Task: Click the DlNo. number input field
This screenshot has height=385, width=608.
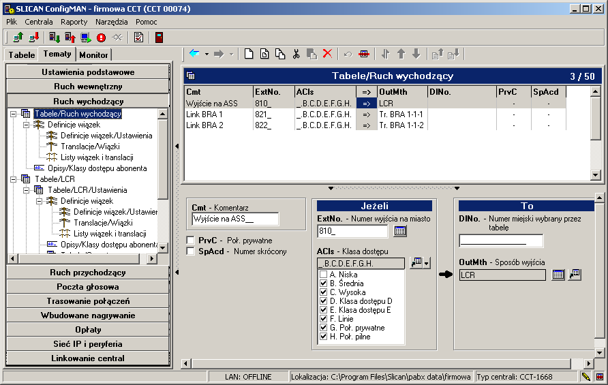Action: tap(501, 241)
